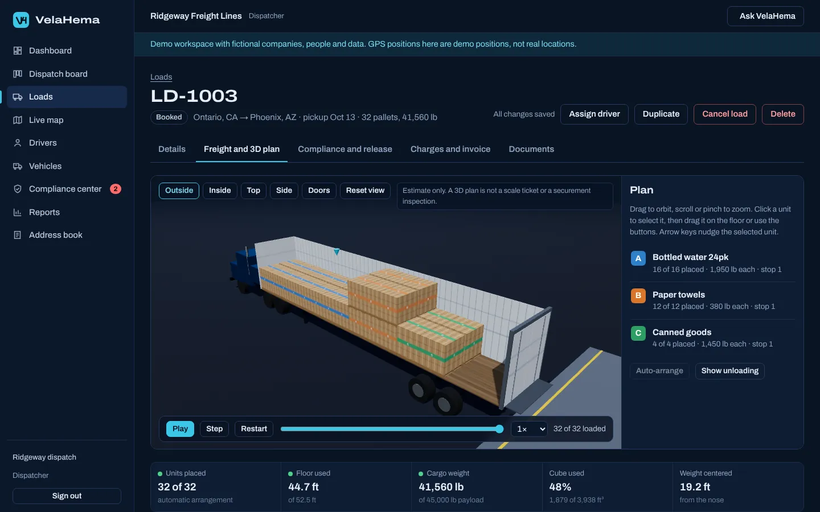Switch to the Doors camera view
This screenshot has width=820, height=512.
coord(319,191)
